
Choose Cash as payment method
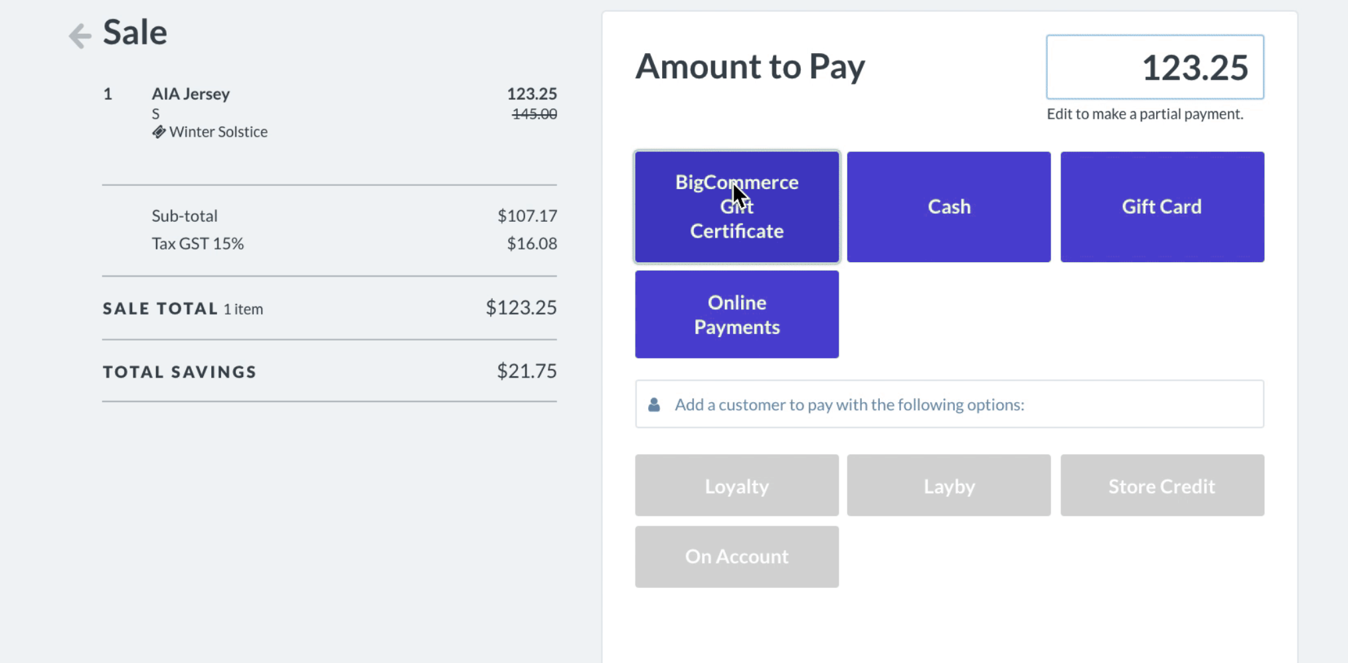click(948, 207)
